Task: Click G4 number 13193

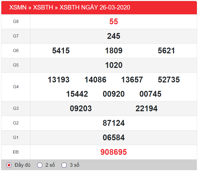Action: click(59, 80)
